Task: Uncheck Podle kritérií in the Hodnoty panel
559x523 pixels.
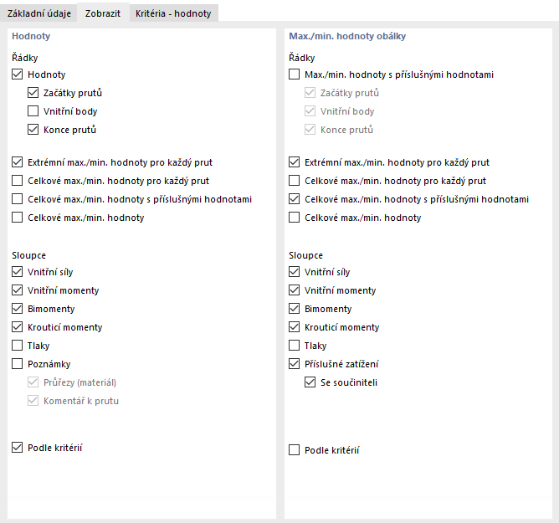Action: pyautogui.click(x=18, y=448)
